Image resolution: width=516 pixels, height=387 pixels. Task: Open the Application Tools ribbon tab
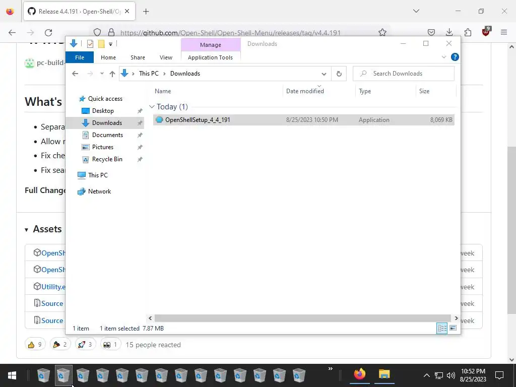(210, 57)
